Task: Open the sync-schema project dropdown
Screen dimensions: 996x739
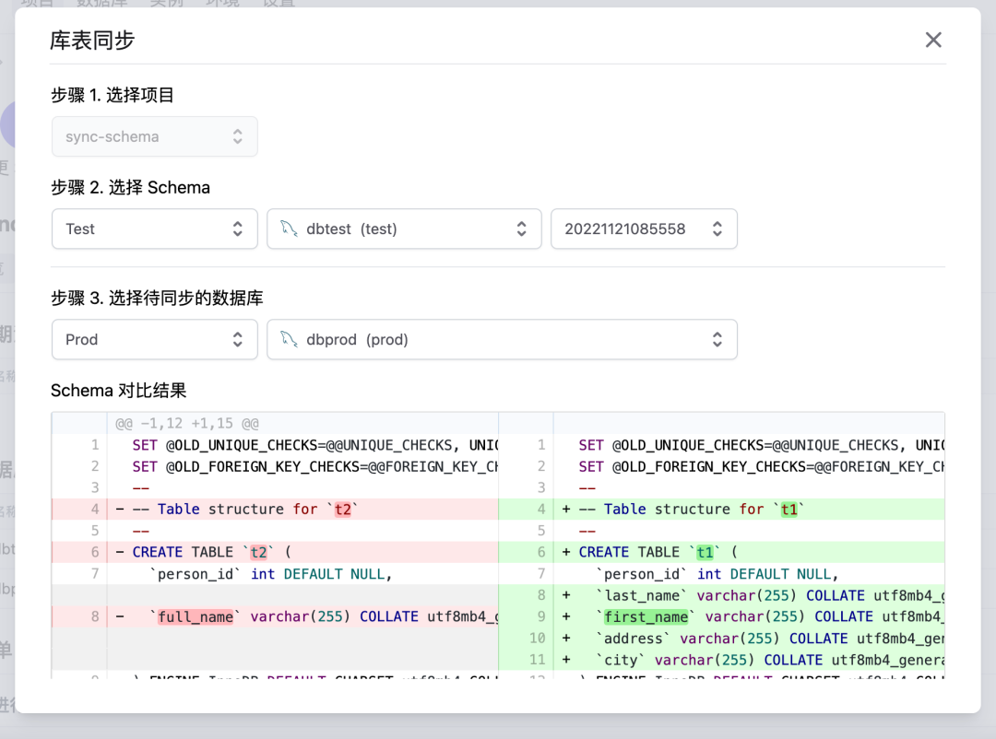Action: click(154, 136)
